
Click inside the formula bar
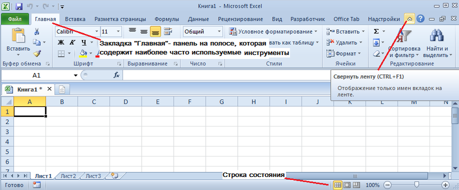tap(227, 75)
